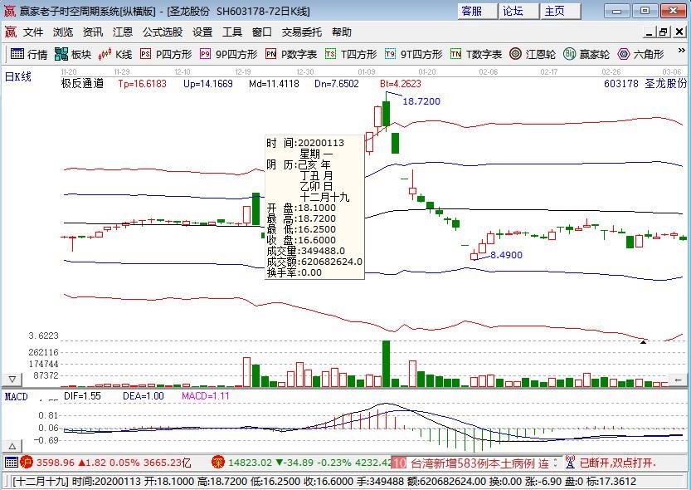Open the 浏览 menu

[63, 32]
